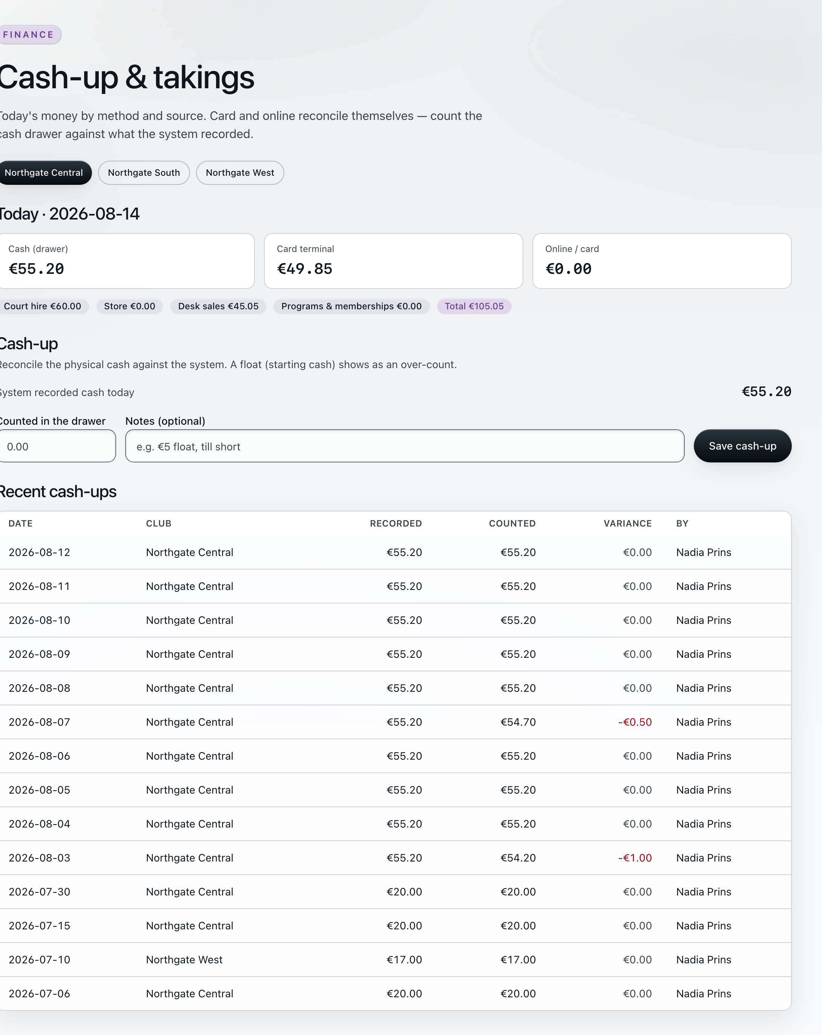Click €0.00 variance in the 2026-08-04 row
Image resolution: width=822 pixels, height=1035 pixels.
click(x=637, y=824)
